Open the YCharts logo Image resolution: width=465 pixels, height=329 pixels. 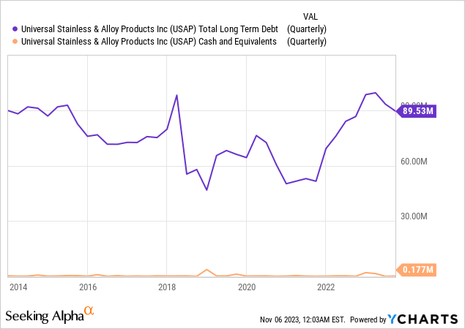click(423, 319)
